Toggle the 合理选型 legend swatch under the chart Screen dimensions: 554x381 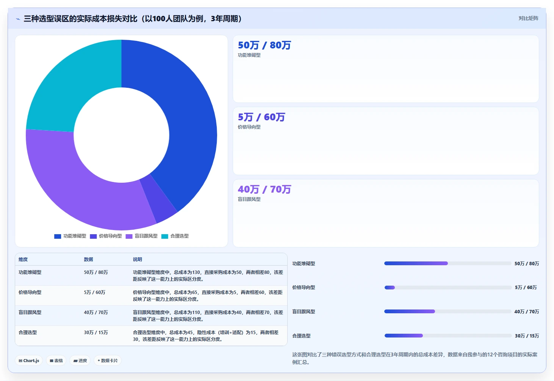point(164,236)
